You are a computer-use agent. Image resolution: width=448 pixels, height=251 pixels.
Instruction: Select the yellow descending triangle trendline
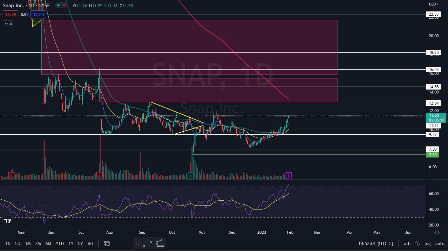tap(177, 113)
